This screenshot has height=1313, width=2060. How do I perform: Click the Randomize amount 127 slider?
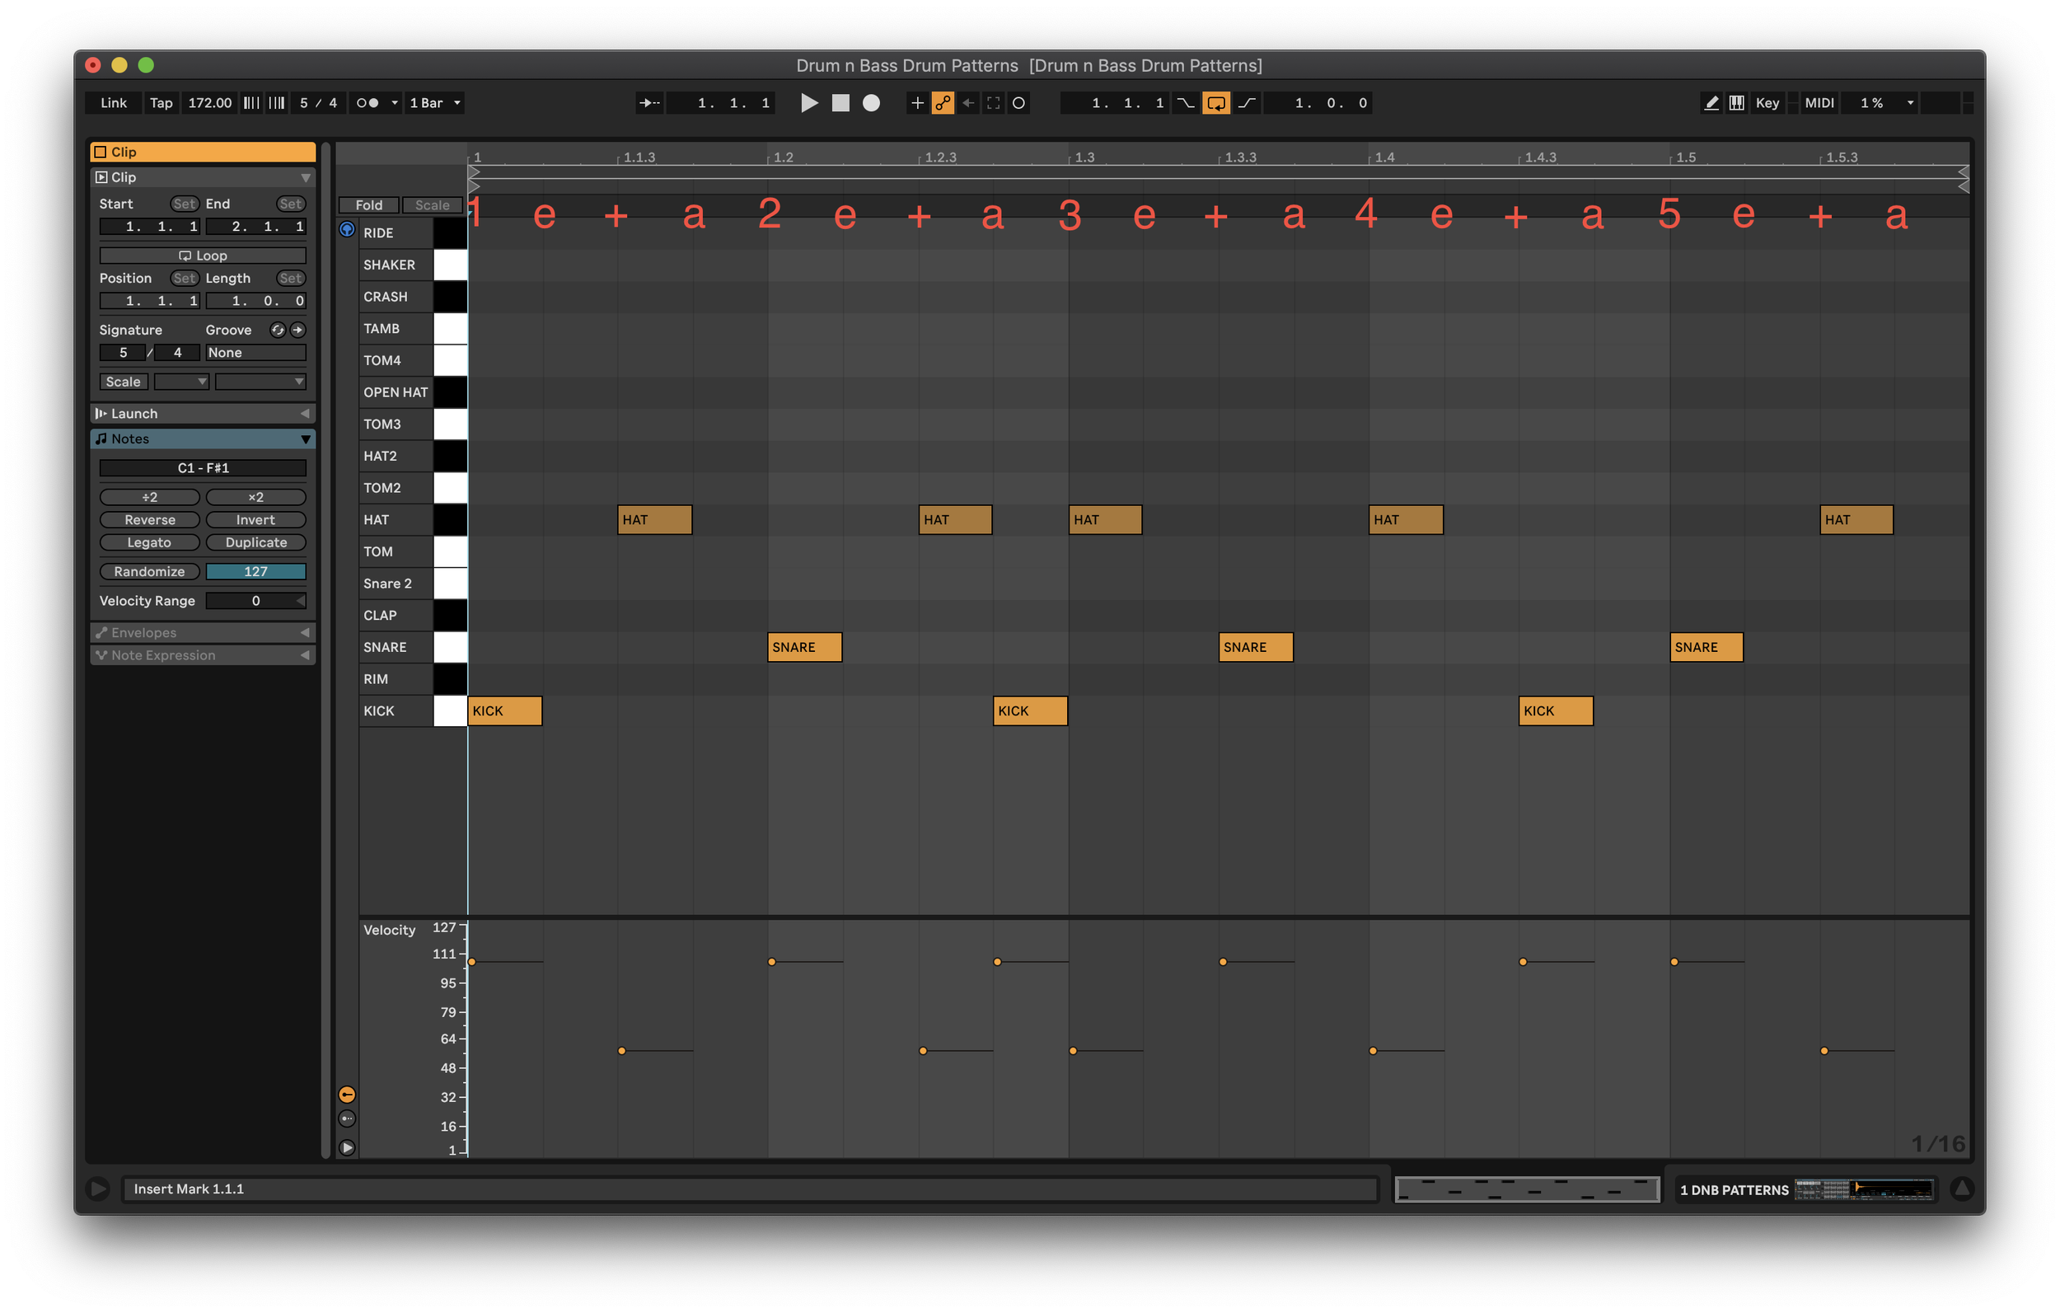pyautogui.click(x=255, y=572)
